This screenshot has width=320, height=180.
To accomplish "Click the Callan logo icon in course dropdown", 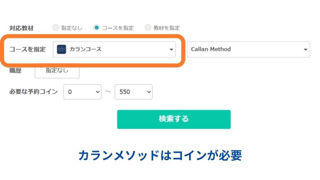I will click(x=62, y=49).
